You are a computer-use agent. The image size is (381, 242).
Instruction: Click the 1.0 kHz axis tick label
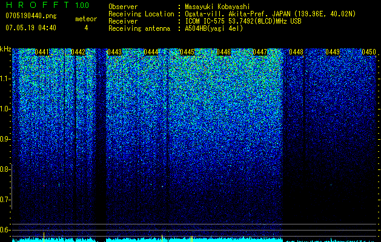(5, 109)
